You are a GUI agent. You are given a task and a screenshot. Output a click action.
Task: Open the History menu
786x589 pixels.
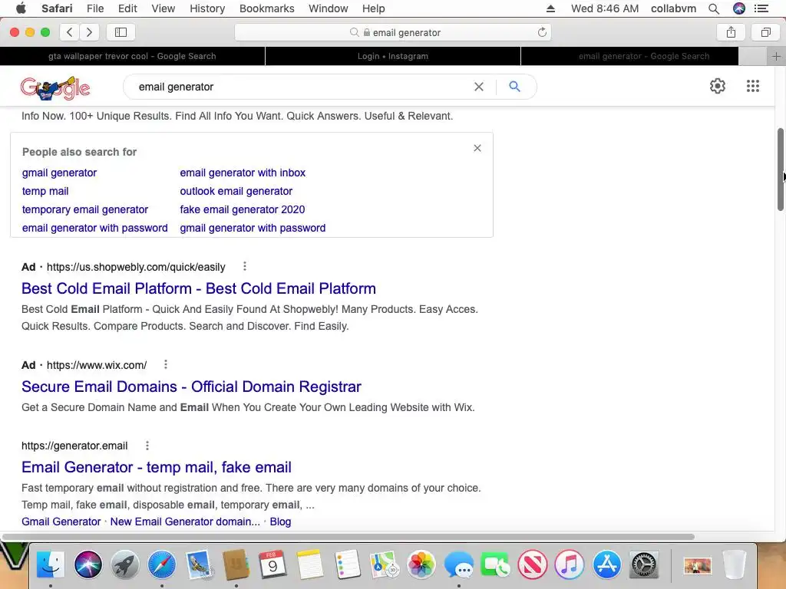point(207,8)
